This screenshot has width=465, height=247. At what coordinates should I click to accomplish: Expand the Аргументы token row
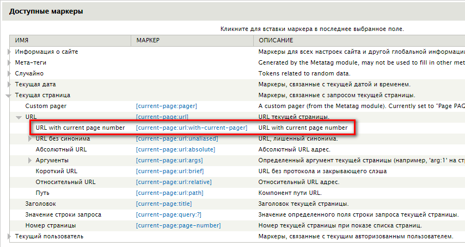[30, 160]
